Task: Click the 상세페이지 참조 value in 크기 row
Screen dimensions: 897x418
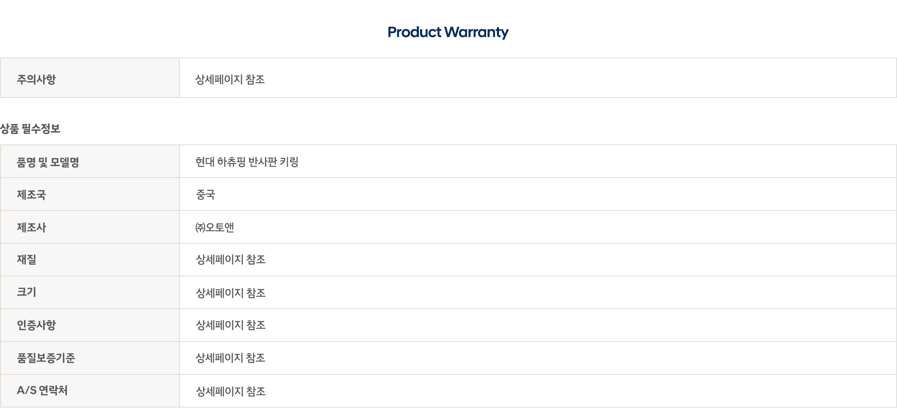Action: tap(231, 293)
